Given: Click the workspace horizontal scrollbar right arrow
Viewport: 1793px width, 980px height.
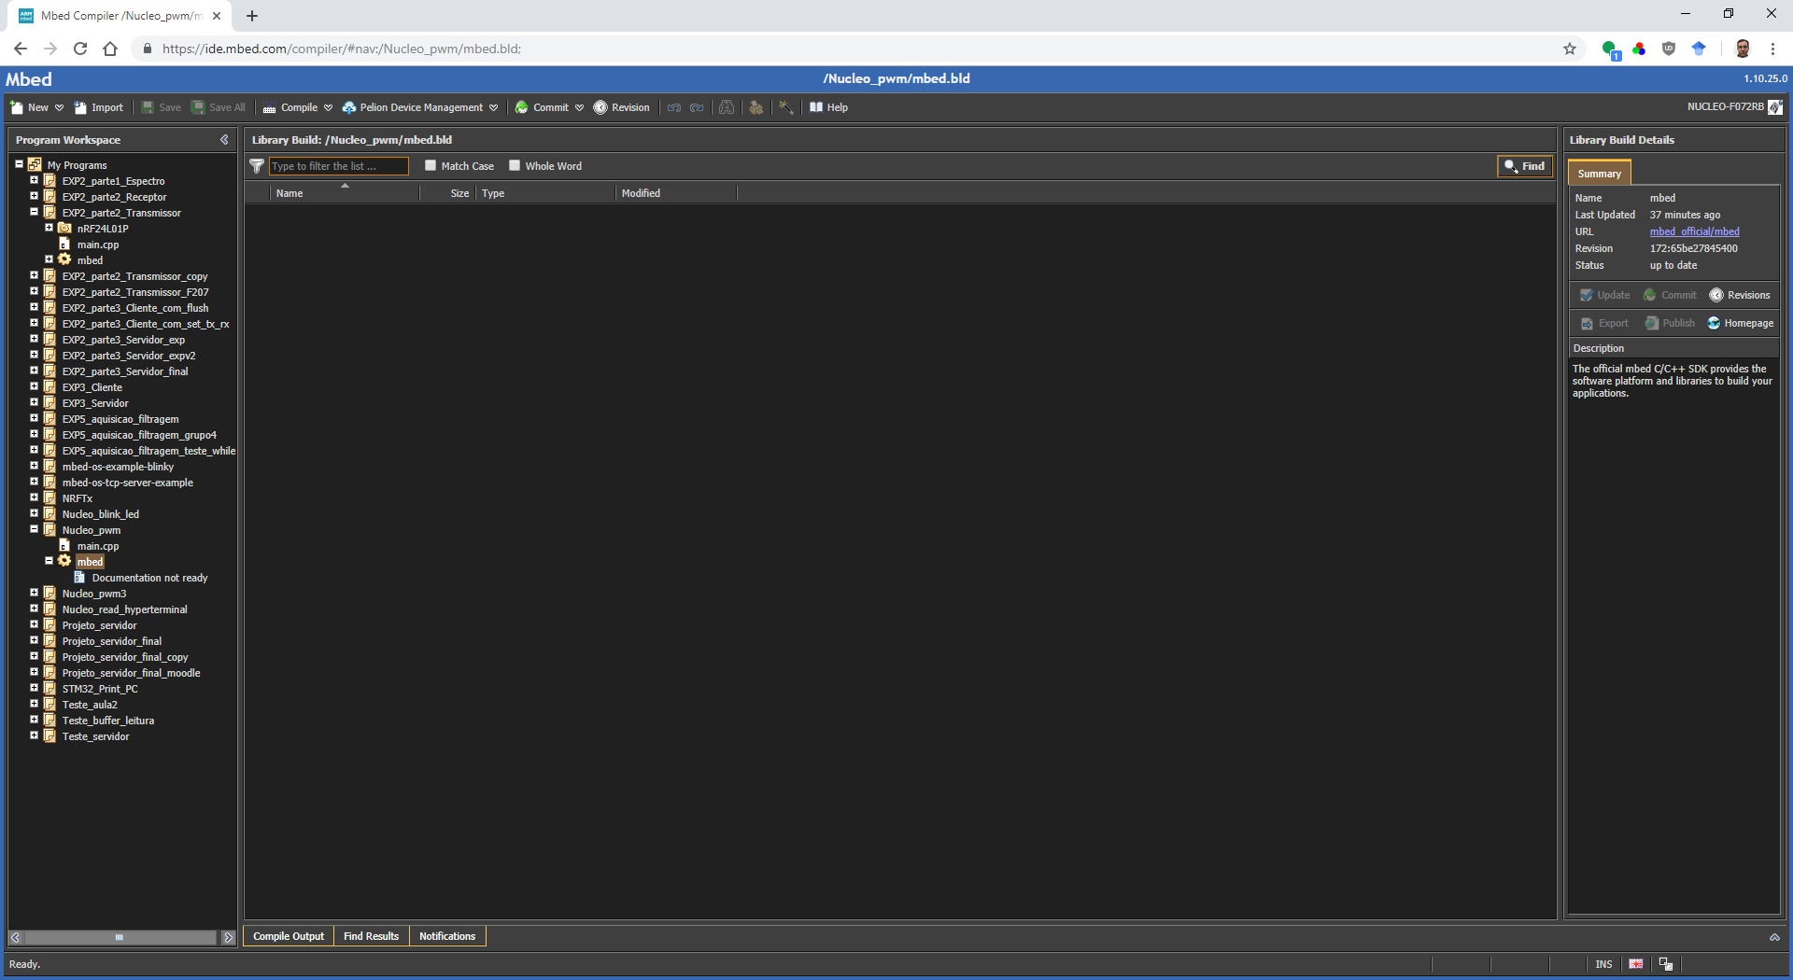Looking at the screenshot, I should tap(229, 937).
